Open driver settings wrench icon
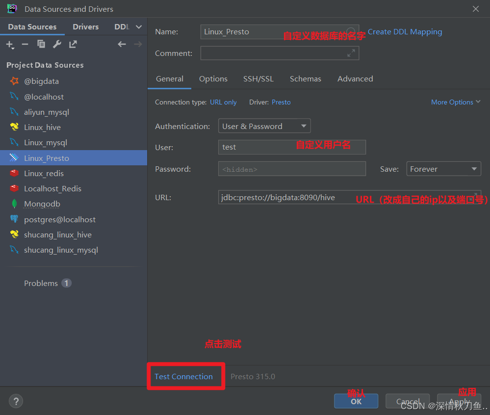This screenshot has width=490, height=415. 57,44
